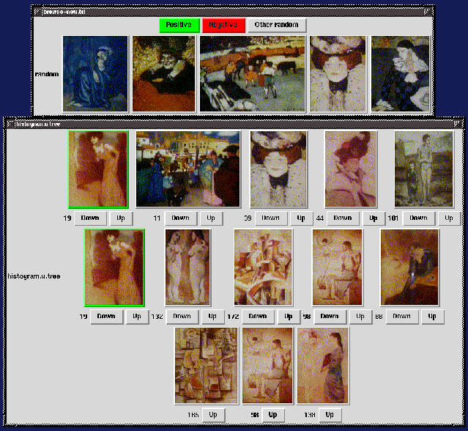Image resolution: width=468 pixels, height=431 pixels.
Task: Click Up under the acrobats painting in the bottom row
Action: (x=273, y=415)
